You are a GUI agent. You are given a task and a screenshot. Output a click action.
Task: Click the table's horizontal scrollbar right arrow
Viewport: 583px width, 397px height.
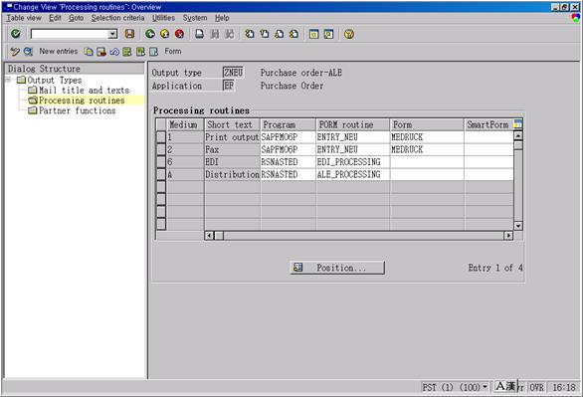coord(508,235)
